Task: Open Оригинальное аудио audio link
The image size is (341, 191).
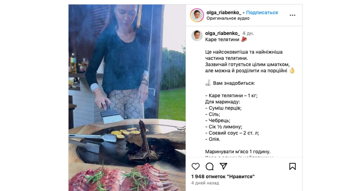Action: pyautogui.click(x=228, y=18)
